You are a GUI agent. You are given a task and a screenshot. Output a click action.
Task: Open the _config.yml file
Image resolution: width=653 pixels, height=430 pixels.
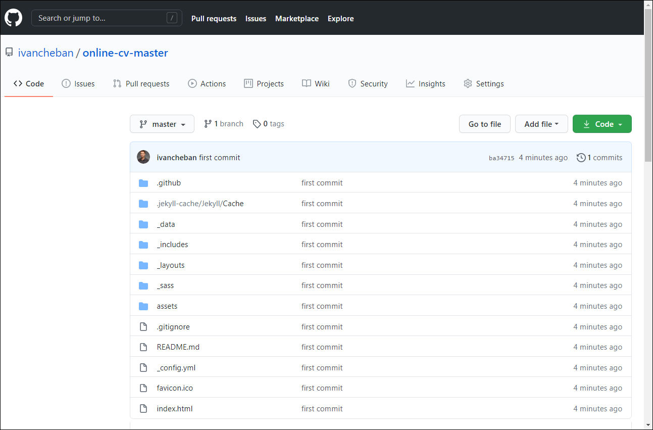point(176,368)
